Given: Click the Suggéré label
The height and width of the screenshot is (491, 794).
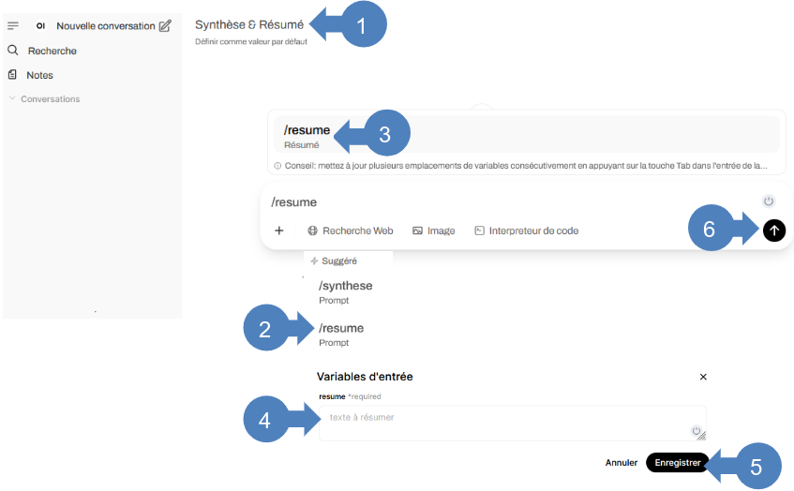Looking at the screenshot, I should pyautogui.click(x=339, y=260).
